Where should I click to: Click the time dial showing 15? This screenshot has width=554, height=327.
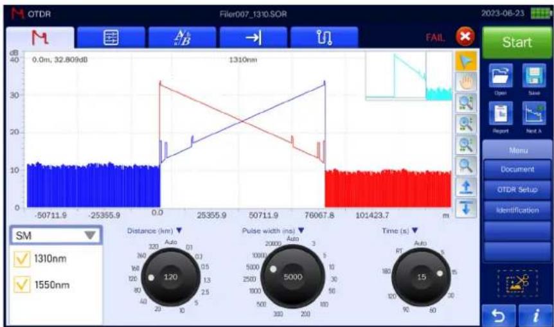coord(421,277)
